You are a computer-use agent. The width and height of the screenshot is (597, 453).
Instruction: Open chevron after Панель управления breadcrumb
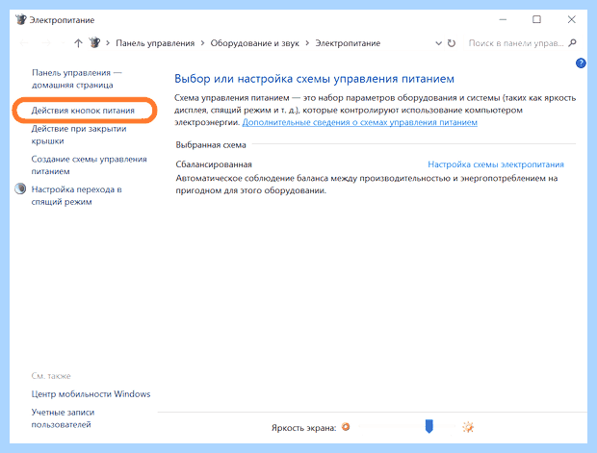[x=202, y=43]
